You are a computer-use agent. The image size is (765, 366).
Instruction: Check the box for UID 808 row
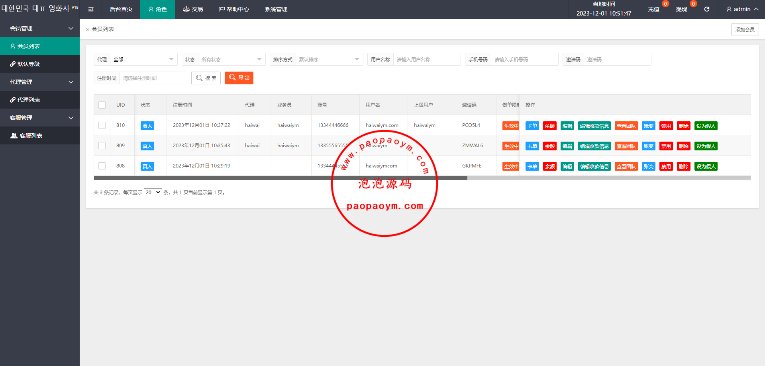tap(102, 166)
